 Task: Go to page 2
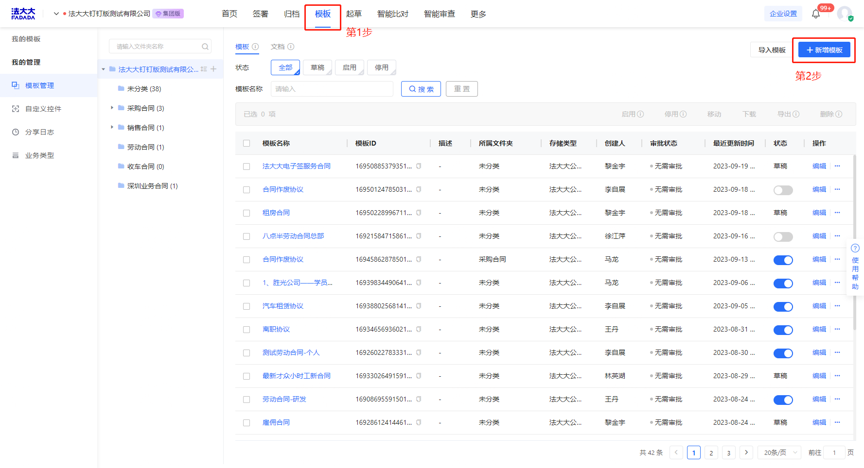click(x=711, y=452)
